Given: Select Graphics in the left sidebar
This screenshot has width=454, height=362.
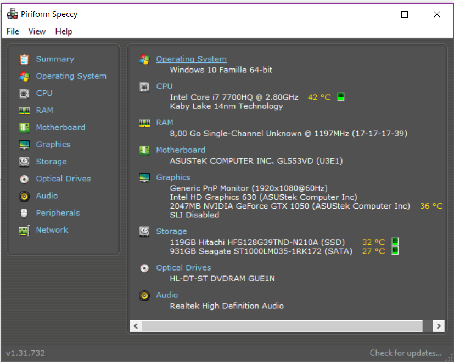Looking at the screenshot, I should (53, 145).
